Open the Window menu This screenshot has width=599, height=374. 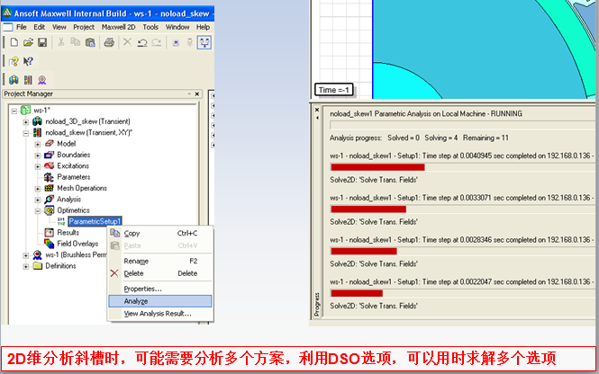point(177,27)
